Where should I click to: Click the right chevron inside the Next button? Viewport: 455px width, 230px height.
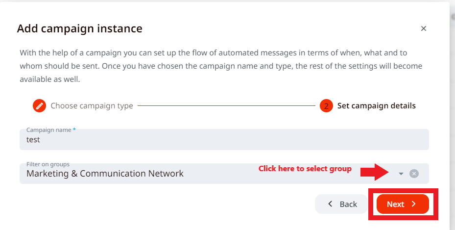click(x=414, y=204)
